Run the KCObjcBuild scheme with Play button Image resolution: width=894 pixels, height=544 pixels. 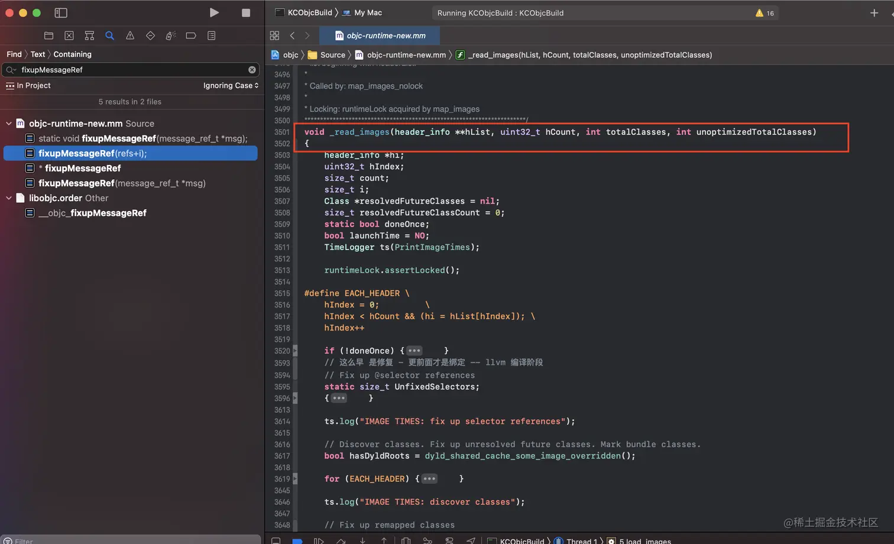tap(214, 12)
